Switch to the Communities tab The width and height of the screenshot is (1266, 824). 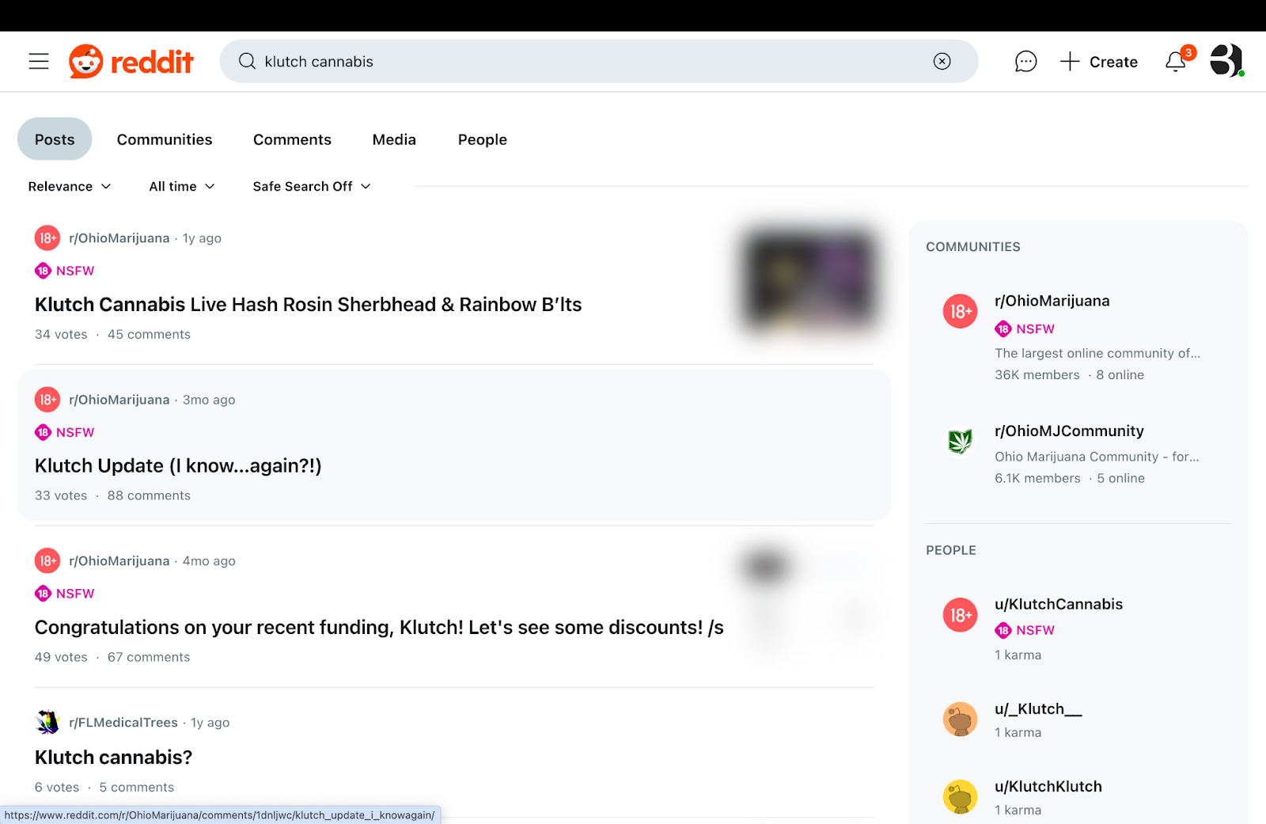point(165,139)
